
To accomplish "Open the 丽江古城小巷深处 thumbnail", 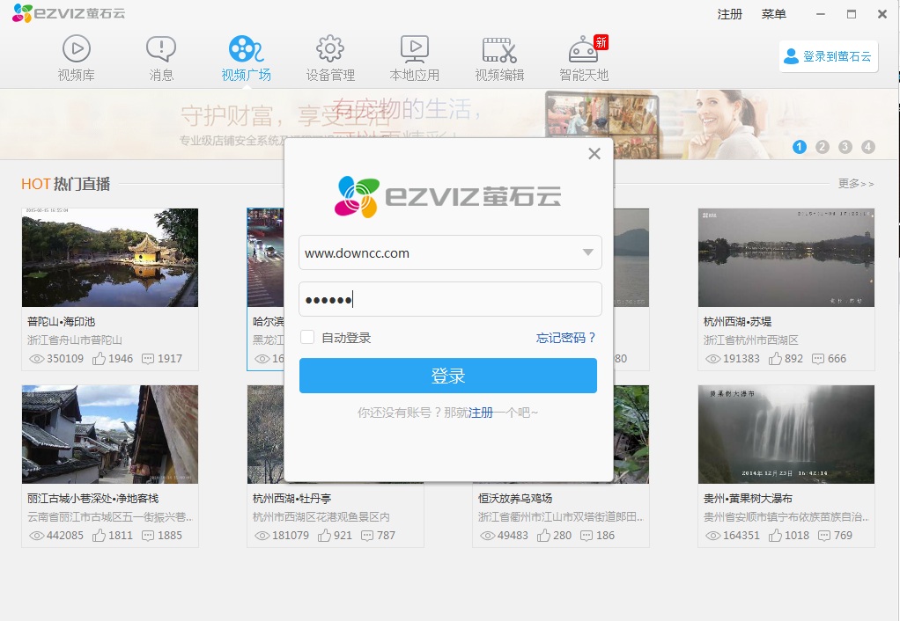I will point(109,434).
